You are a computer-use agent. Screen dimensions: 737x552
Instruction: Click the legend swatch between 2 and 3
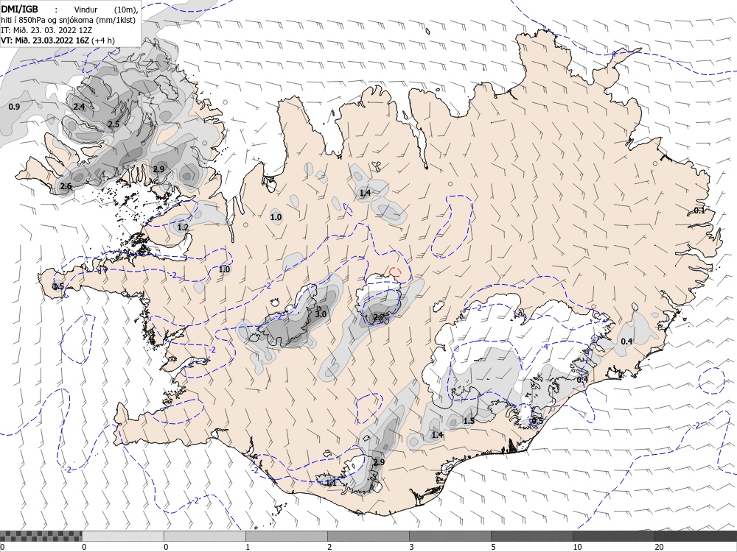(x=368, y=536)
